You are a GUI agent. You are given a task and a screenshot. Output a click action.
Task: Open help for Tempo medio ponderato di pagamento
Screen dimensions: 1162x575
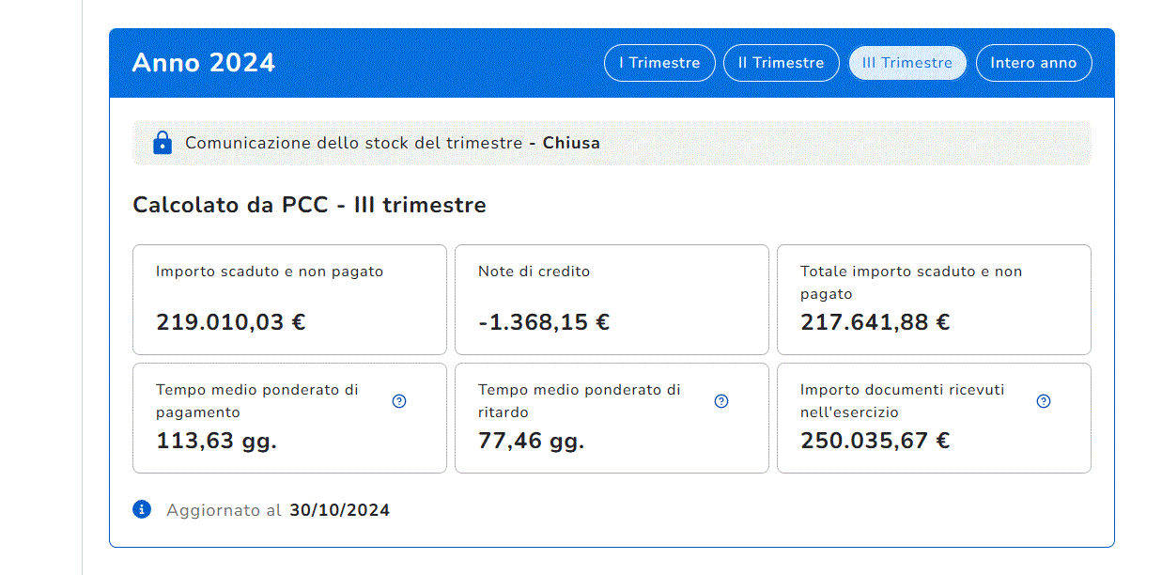399,401
